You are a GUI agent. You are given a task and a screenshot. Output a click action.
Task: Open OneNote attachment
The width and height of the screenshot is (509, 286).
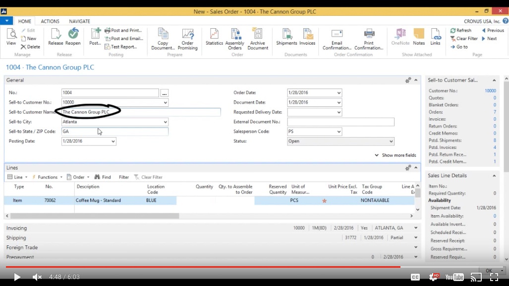400,37
